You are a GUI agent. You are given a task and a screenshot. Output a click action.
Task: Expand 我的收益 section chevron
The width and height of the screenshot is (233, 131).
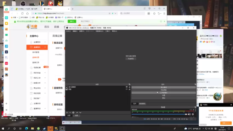click(45, 73)
